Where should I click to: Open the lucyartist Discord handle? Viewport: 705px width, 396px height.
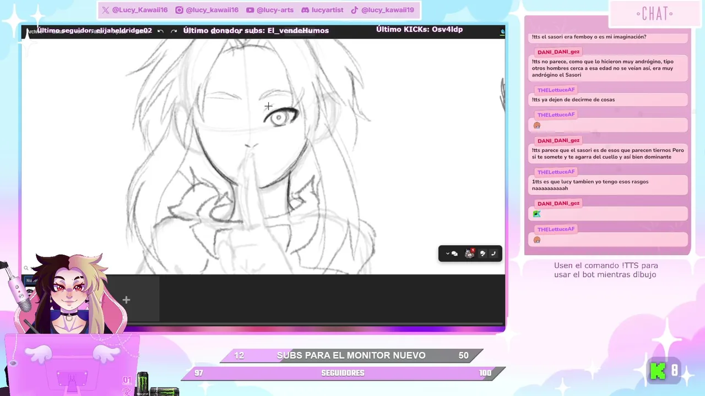pos(327,10)
